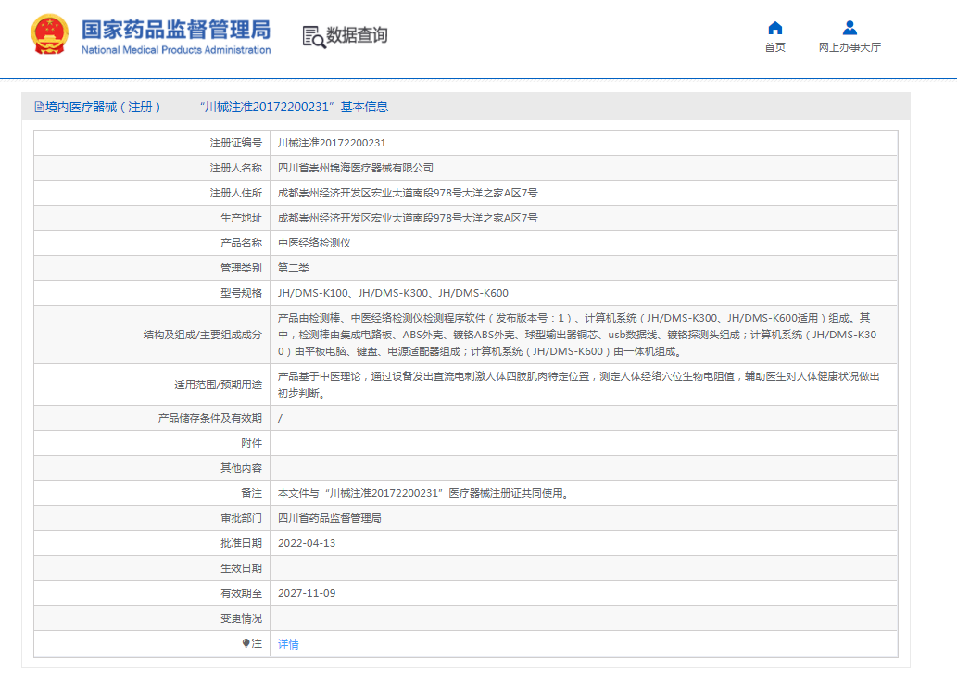957x684 pixels.
Task: Open the 详情 details link
Action: [x=286, y=643]
